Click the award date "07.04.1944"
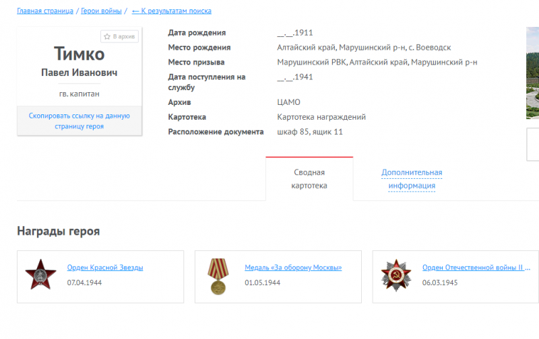The height and width of the screenshot is (339, 539). click(x=84, y=282)
